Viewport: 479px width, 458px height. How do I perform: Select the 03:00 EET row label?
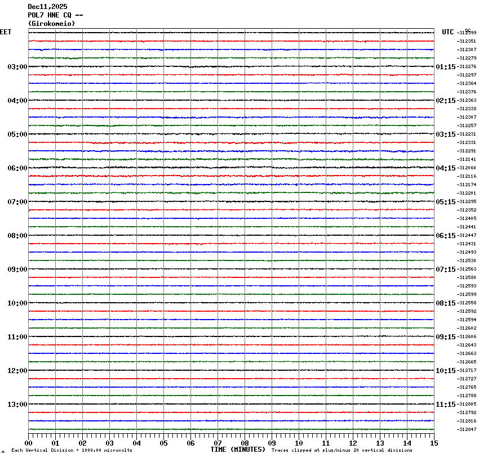pos(17,67)
